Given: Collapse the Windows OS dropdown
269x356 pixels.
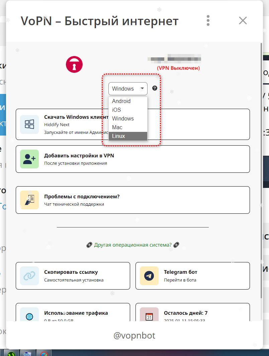Looking at the screenshot, I should coord(128,89).
